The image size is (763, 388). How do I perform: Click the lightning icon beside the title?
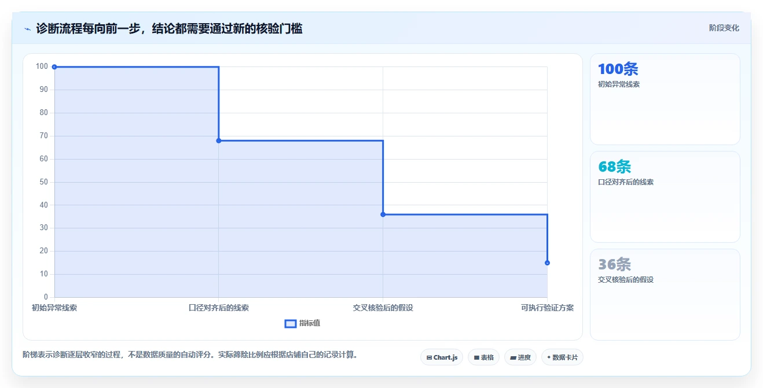27,28
